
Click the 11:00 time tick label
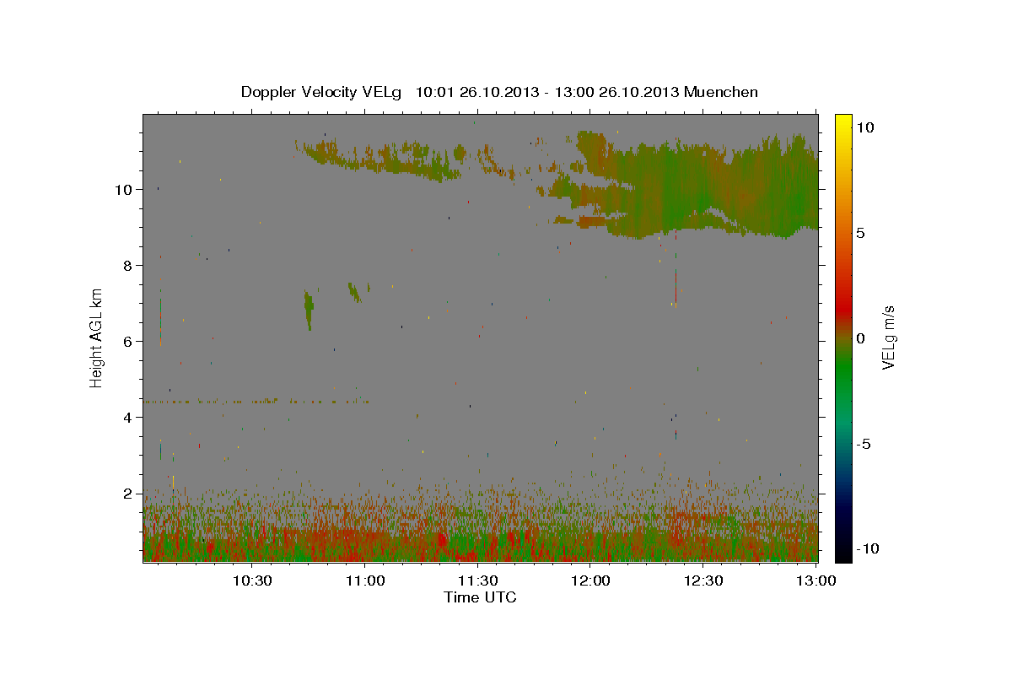click(366, 580)
